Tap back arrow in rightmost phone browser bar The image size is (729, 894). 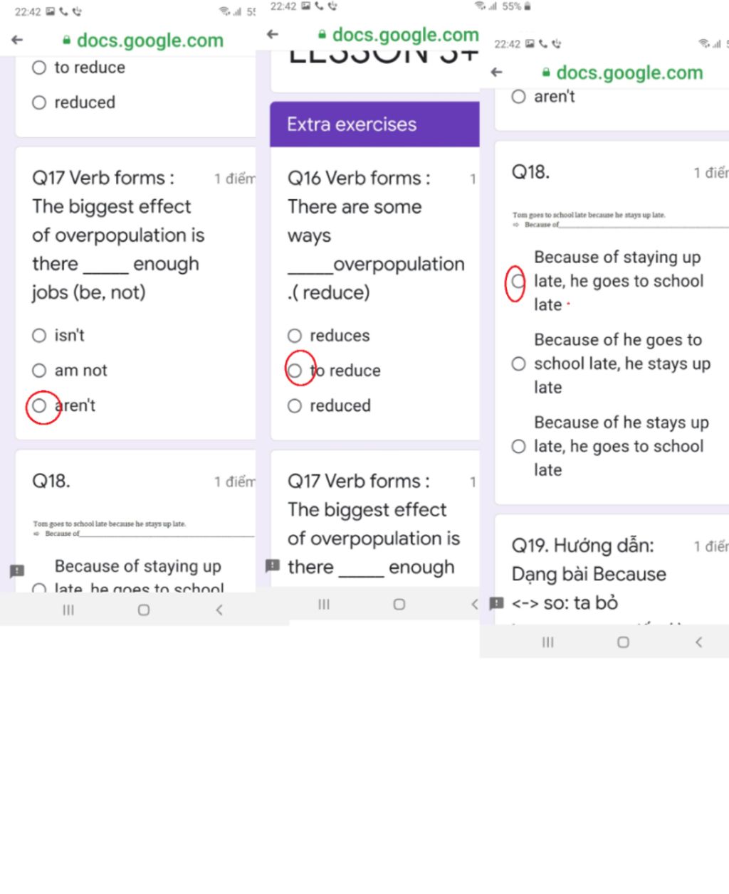(x=497, y=73)
